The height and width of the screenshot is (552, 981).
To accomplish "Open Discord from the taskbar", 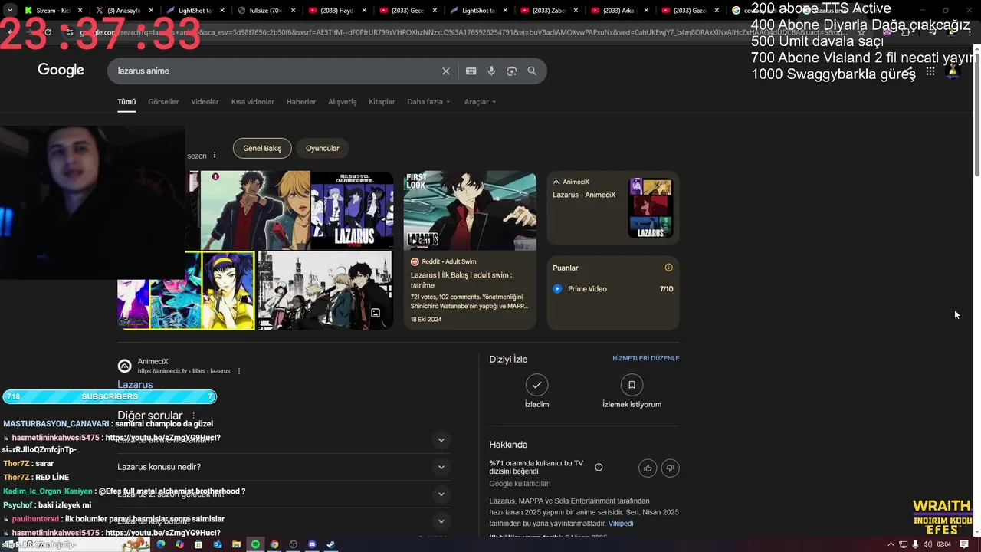I will pyautogui.click(x=312, y=544).
